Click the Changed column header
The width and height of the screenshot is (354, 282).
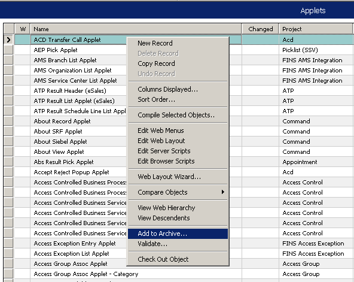[260, 29]
